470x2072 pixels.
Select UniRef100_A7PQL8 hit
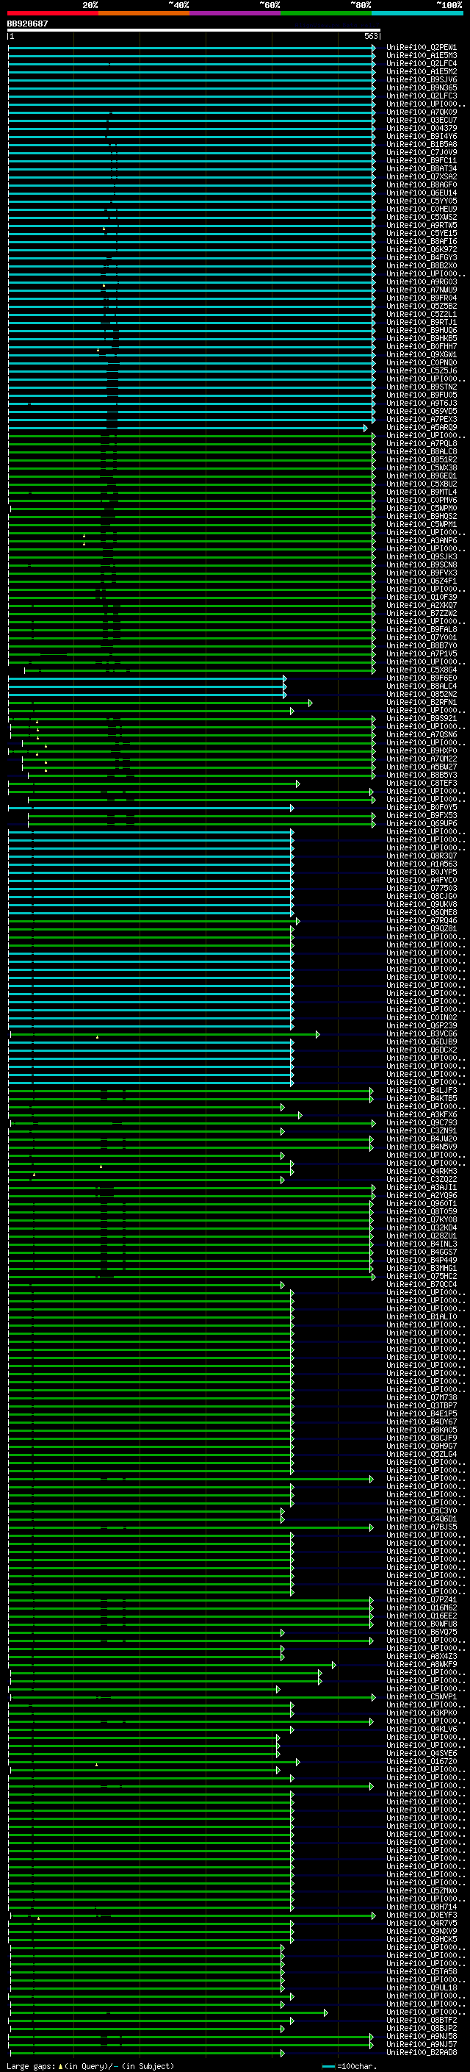[x=421, y=443]
